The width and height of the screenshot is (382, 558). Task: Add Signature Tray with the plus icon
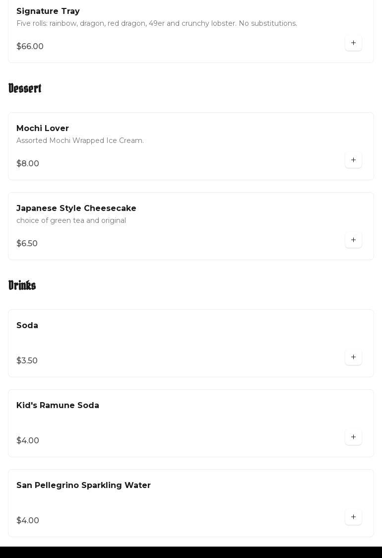point(353,43)
